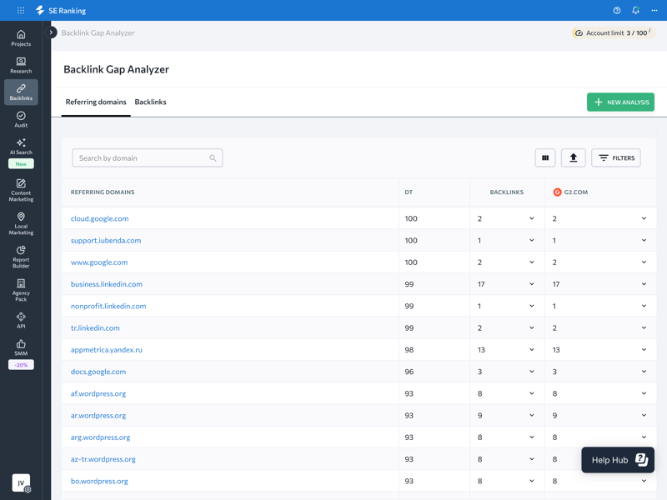Open Content Marketing in sidebar
This screenshot has height=500, width=667.
click(x=21, y=190)
